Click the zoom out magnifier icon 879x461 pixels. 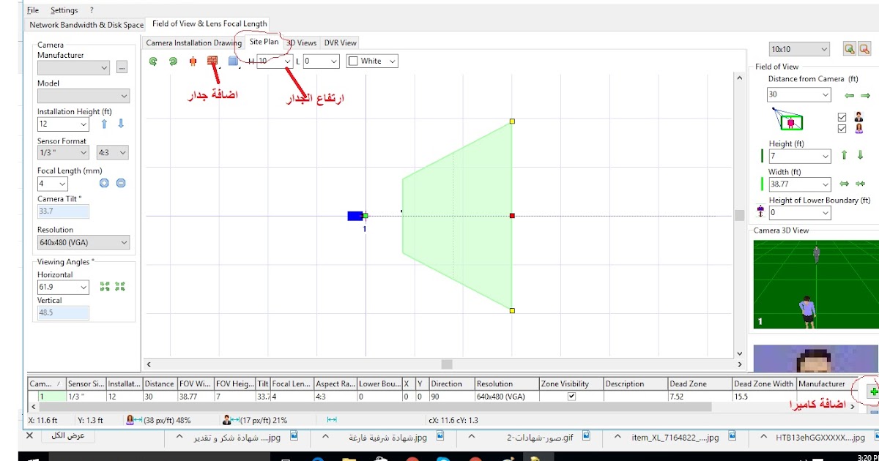point(865,49)
